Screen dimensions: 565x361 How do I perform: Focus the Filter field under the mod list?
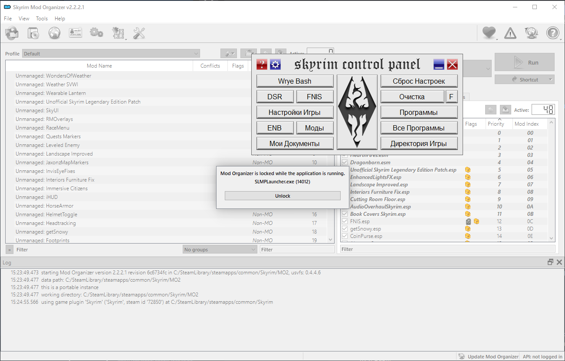tap(297, 250)
